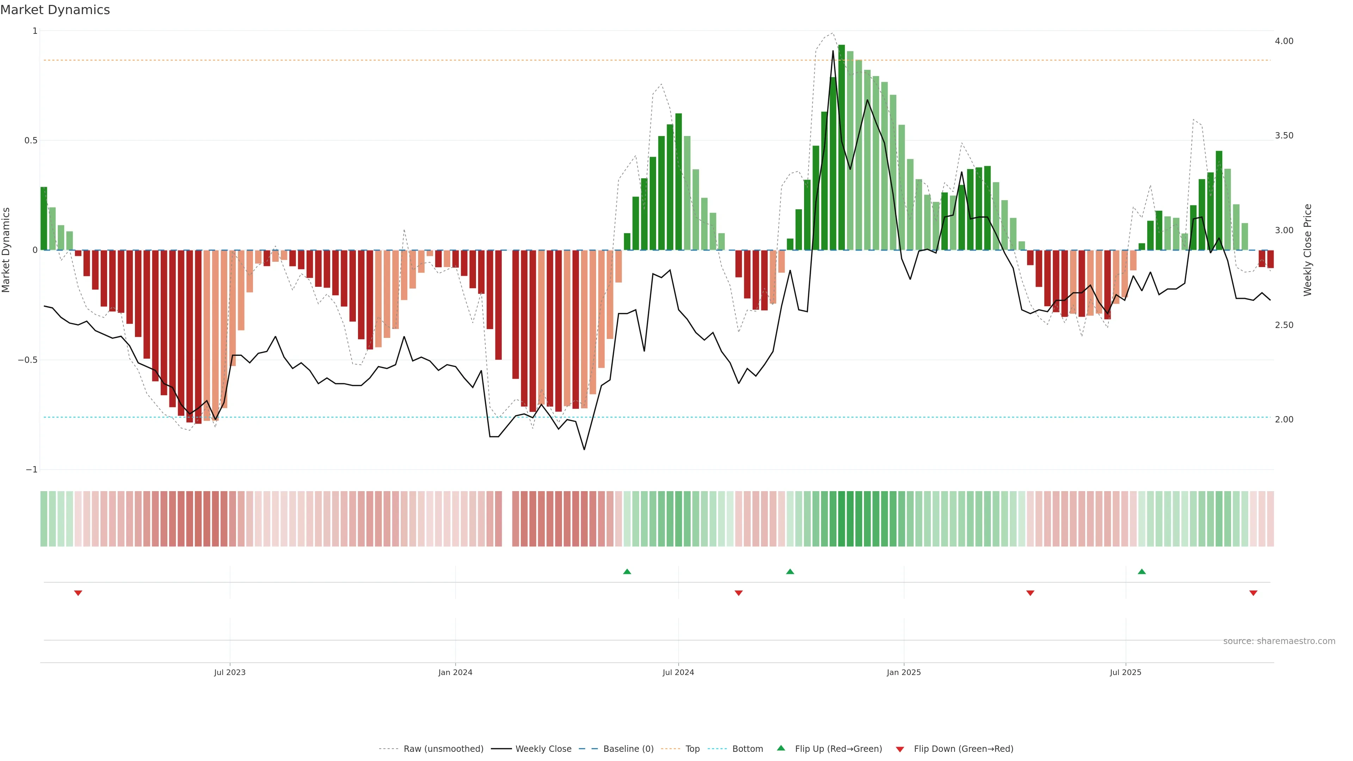
Task: Click the last red flip-down triangle at right
Action: pos(1253,593)
